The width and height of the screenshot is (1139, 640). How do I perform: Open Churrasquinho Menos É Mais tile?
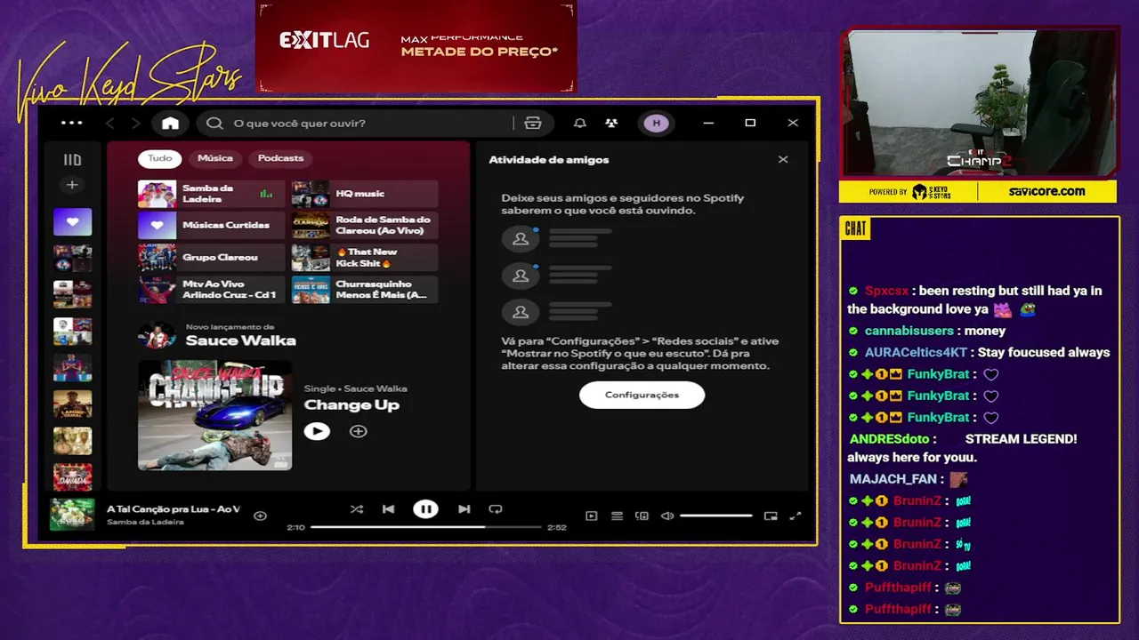[x=365, y=290]
